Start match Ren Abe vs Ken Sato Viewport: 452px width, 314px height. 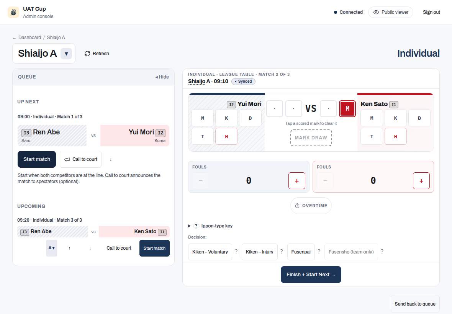tap(154, 248)
